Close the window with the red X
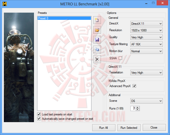Screen dimensions: 170x135 (x=163, y=3)
